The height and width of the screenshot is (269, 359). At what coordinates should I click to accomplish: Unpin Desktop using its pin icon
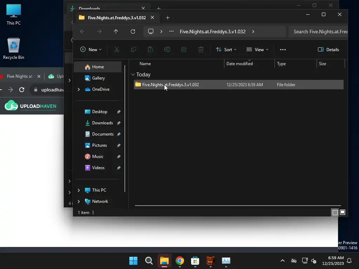pyautogui.click(x=118, y=112)
